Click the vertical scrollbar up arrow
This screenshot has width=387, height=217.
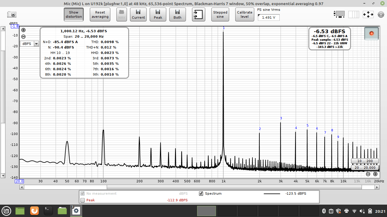click(x=3, y=29)
